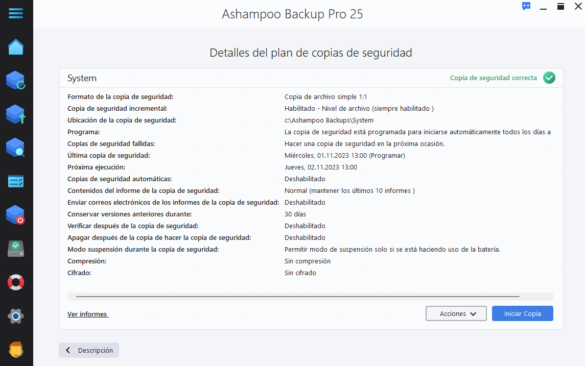This screenshot has width=585, height=366.
Task: Click the 'Programa:' label
Action: point(84,132)
